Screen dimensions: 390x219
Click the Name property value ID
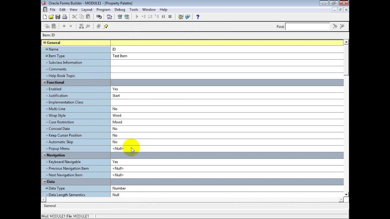pos(114,49)
